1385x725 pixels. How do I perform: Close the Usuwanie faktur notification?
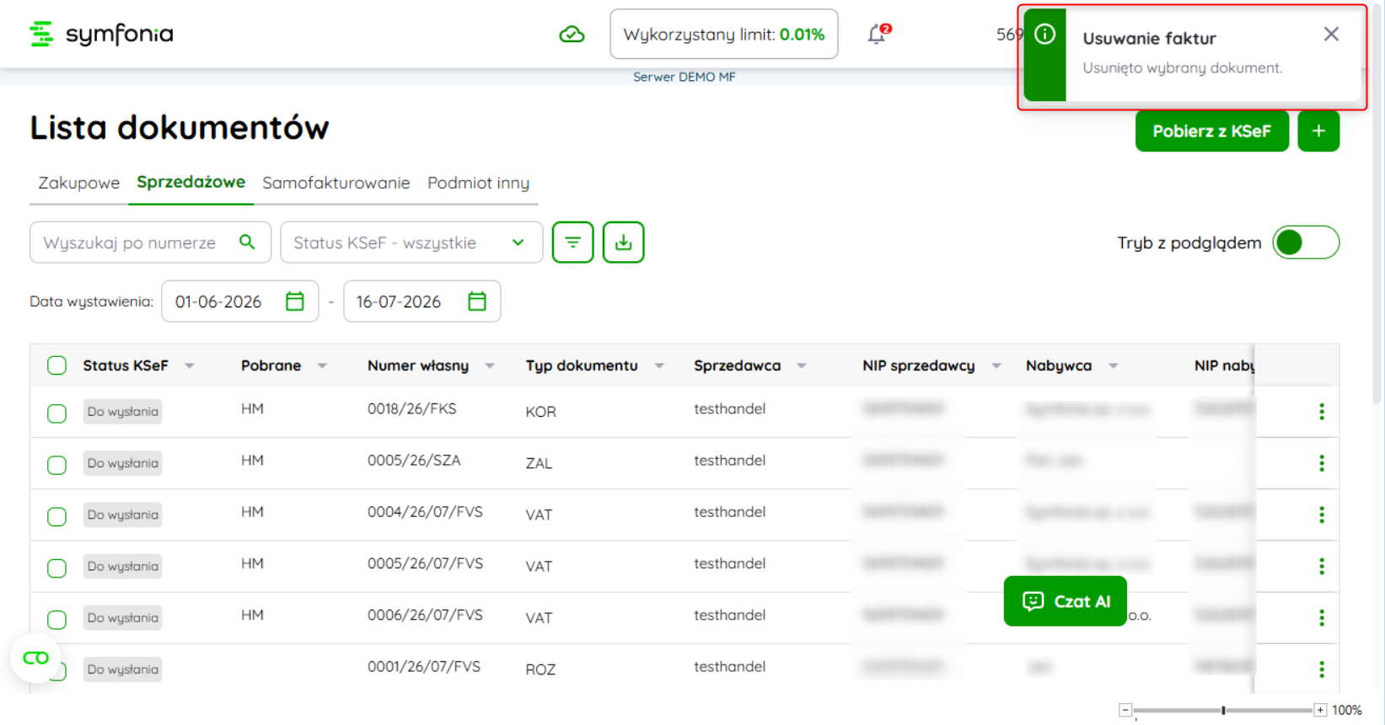1331,34
